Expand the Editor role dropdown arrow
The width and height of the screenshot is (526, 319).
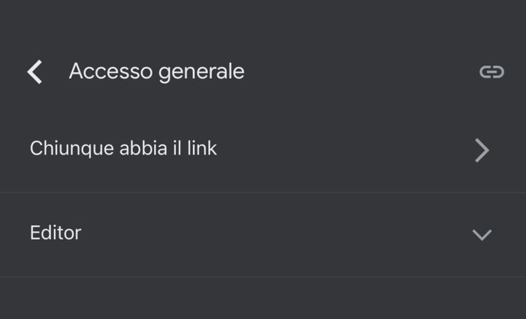click(482, 235)
